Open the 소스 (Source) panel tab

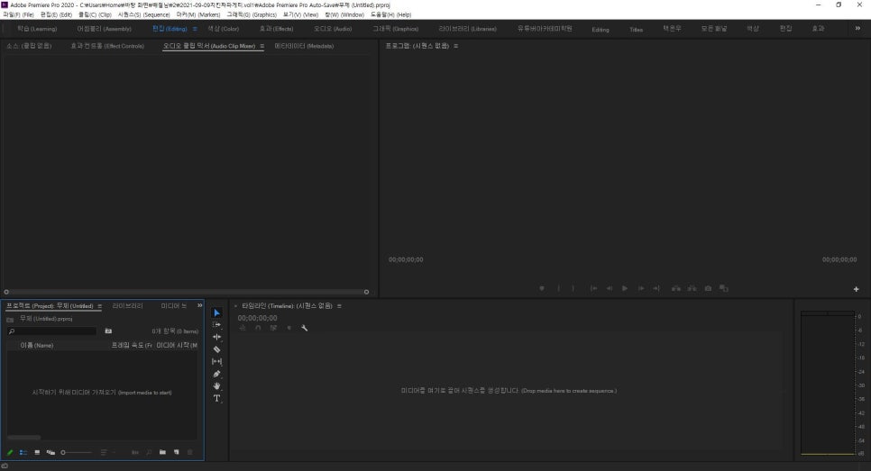coord(29,46)
